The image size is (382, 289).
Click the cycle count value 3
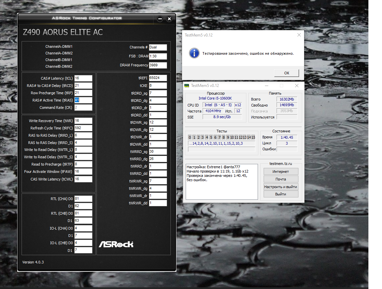coord(287,143)
